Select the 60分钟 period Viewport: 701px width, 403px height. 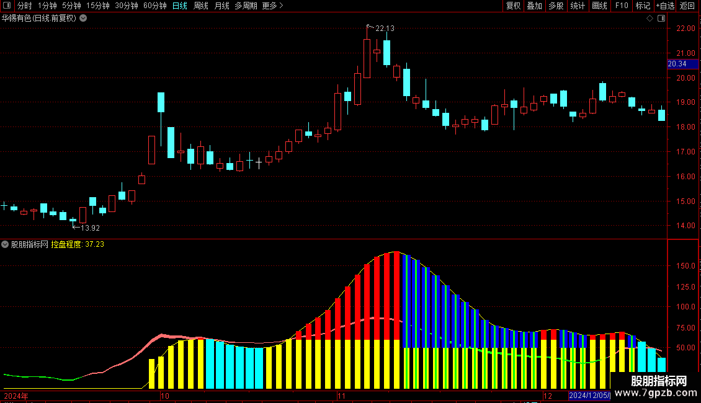pos(155,6)
